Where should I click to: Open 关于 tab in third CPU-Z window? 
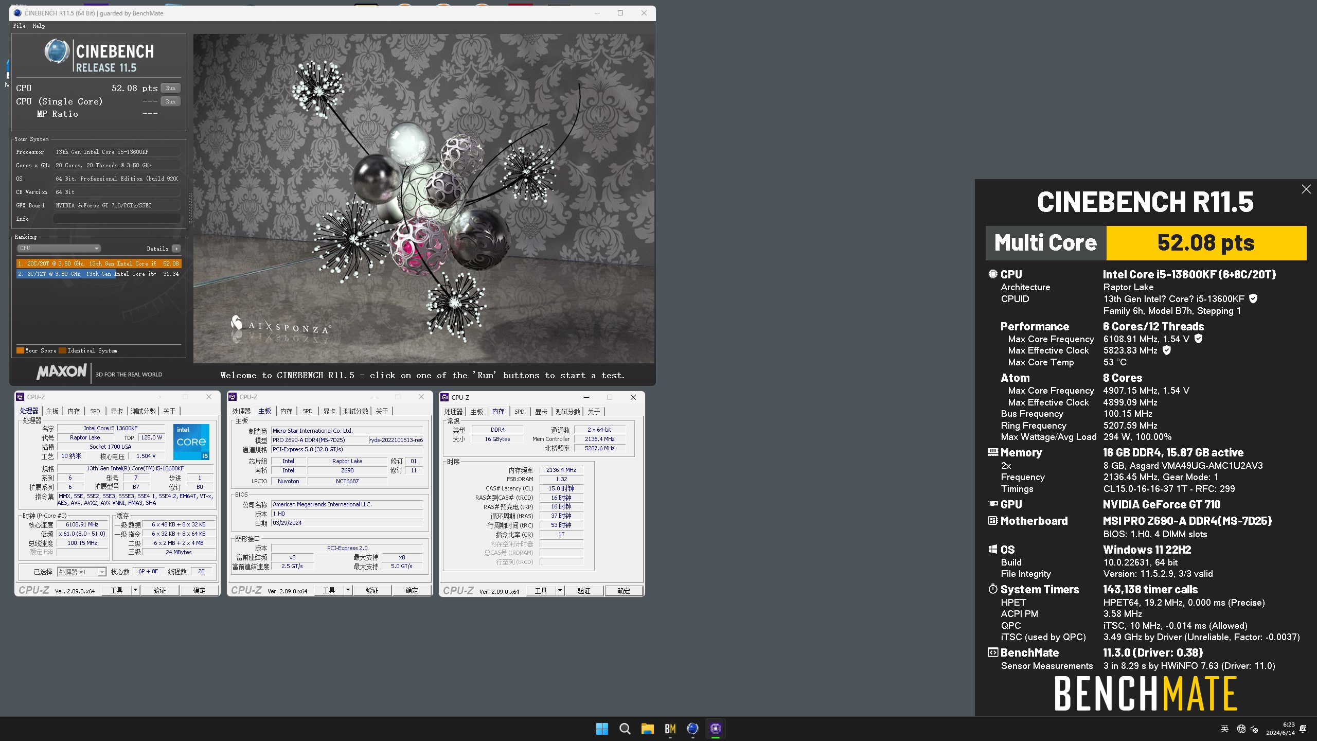594,412
